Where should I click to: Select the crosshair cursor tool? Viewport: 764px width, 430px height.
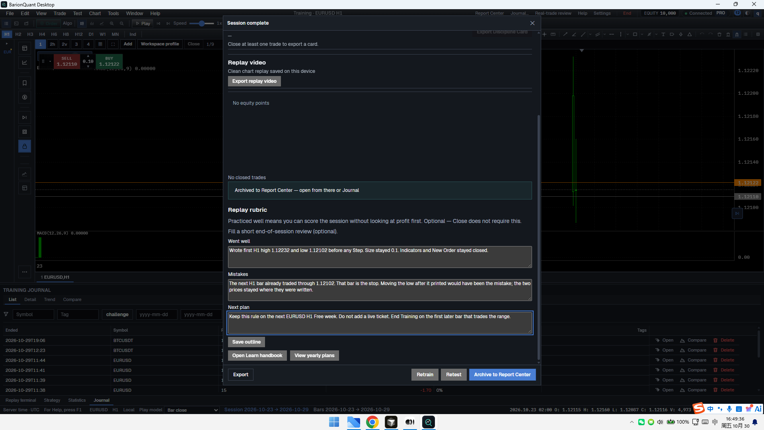(x=544, y=34)
